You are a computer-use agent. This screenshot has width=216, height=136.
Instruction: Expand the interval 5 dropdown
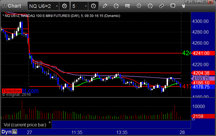click(x=86, y=6)
